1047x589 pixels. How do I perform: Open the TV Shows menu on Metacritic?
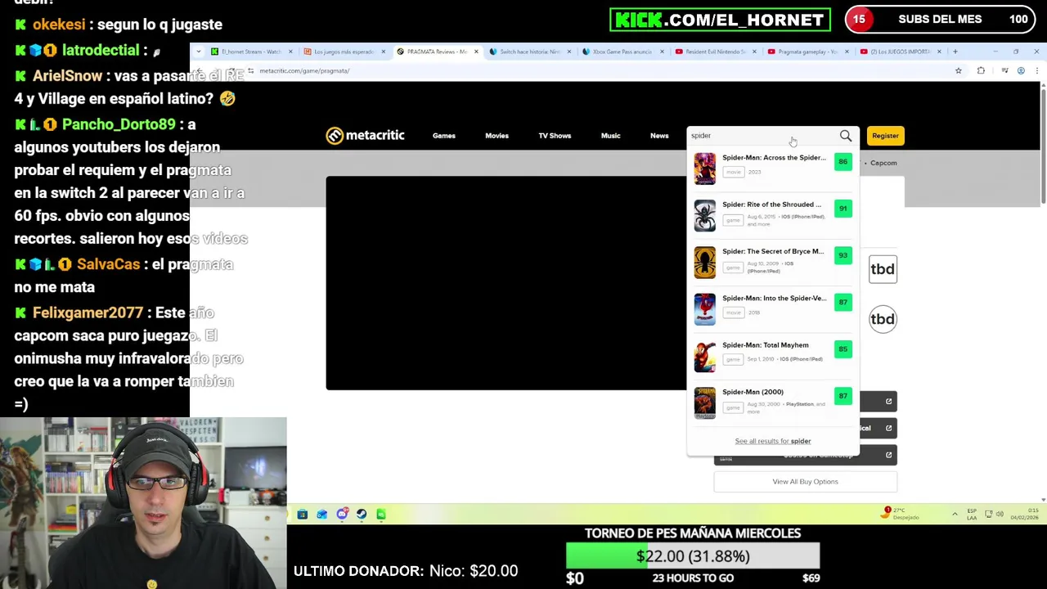coord(555,136)
